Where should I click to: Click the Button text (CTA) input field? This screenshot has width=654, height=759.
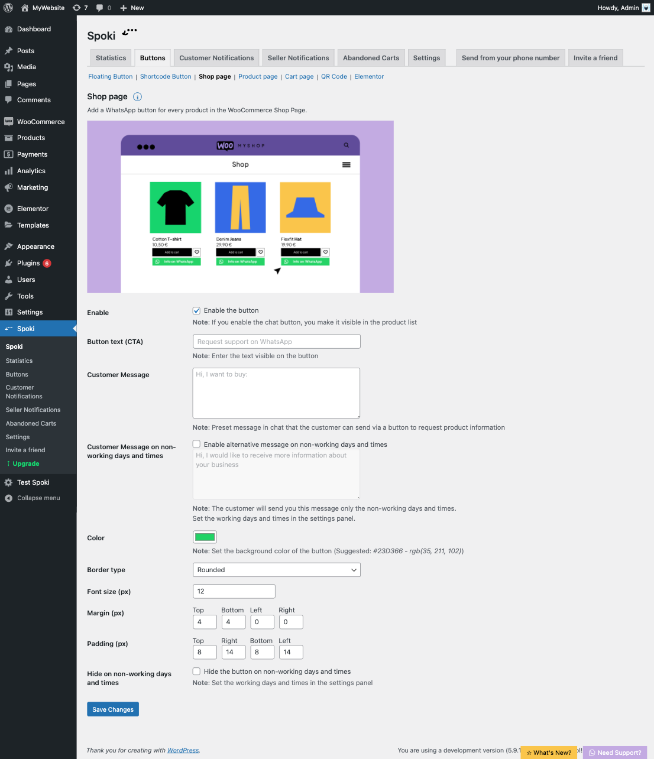[276, 342]
